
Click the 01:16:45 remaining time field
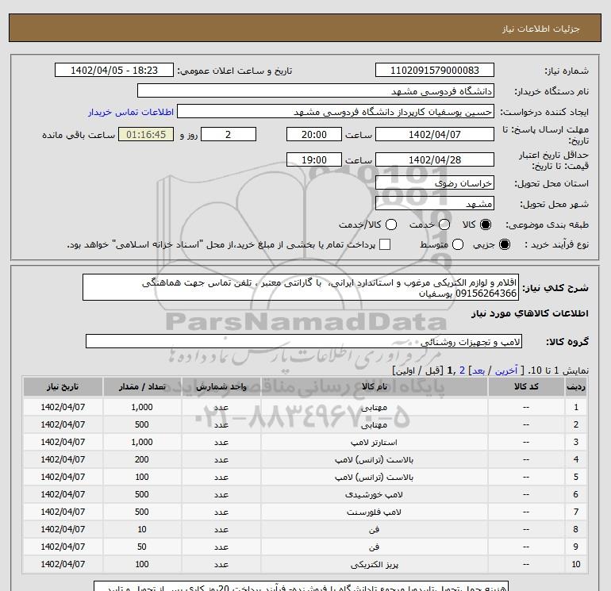[x=146, y=134]
